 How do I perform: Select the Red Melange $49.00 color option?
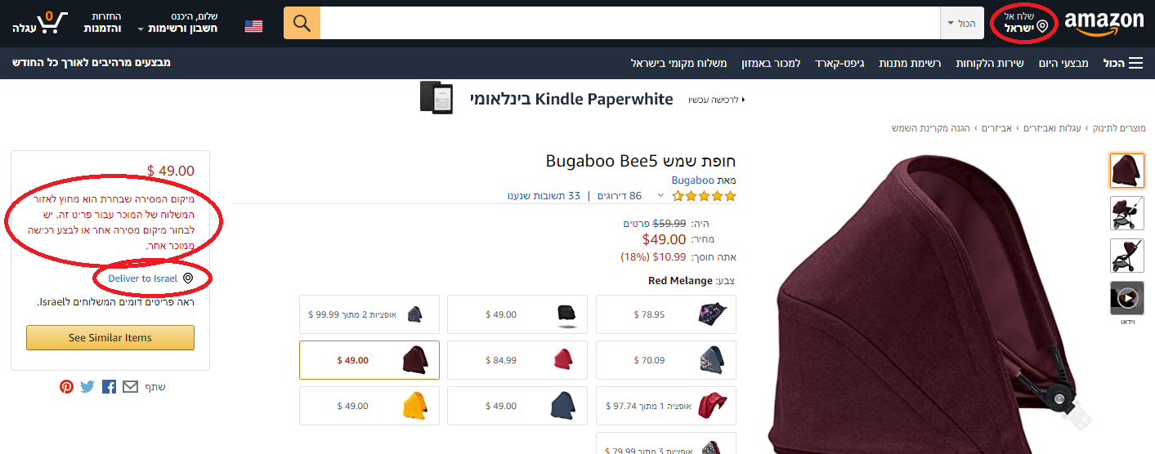(369, 360)
